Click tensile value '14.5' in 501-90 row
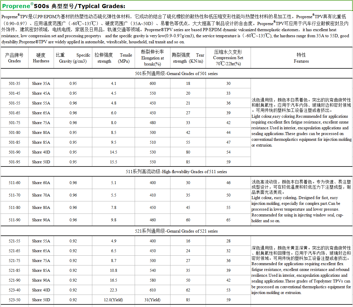Viewport: 353px width, 307px height. [113, 152]
